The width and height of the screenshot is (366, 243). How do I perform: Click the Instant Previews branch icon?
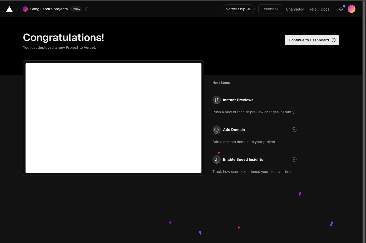tap(216, 100)
